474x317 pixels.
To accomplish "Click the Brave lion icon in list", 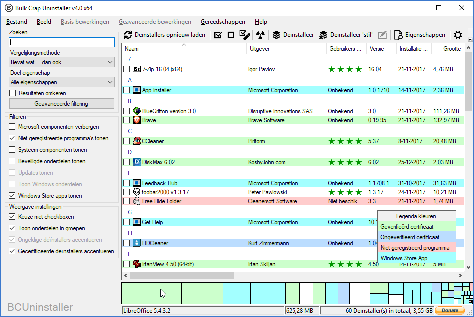I will 137,120.
